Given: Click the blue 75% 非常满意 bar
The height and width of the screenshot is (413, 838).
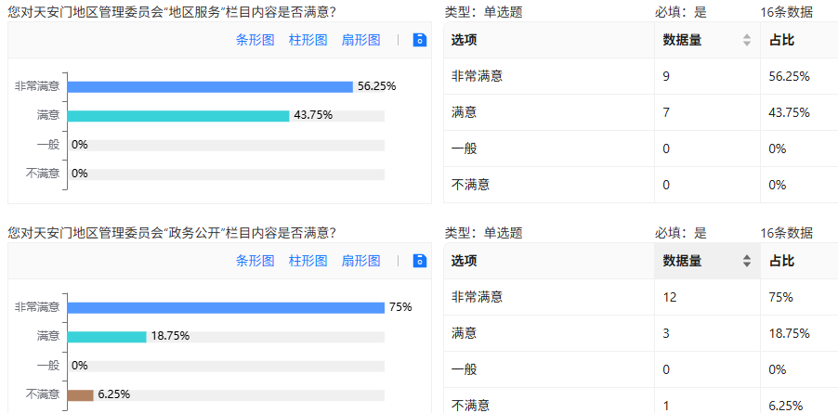Looking at the screenshot, I should point(226,308).
